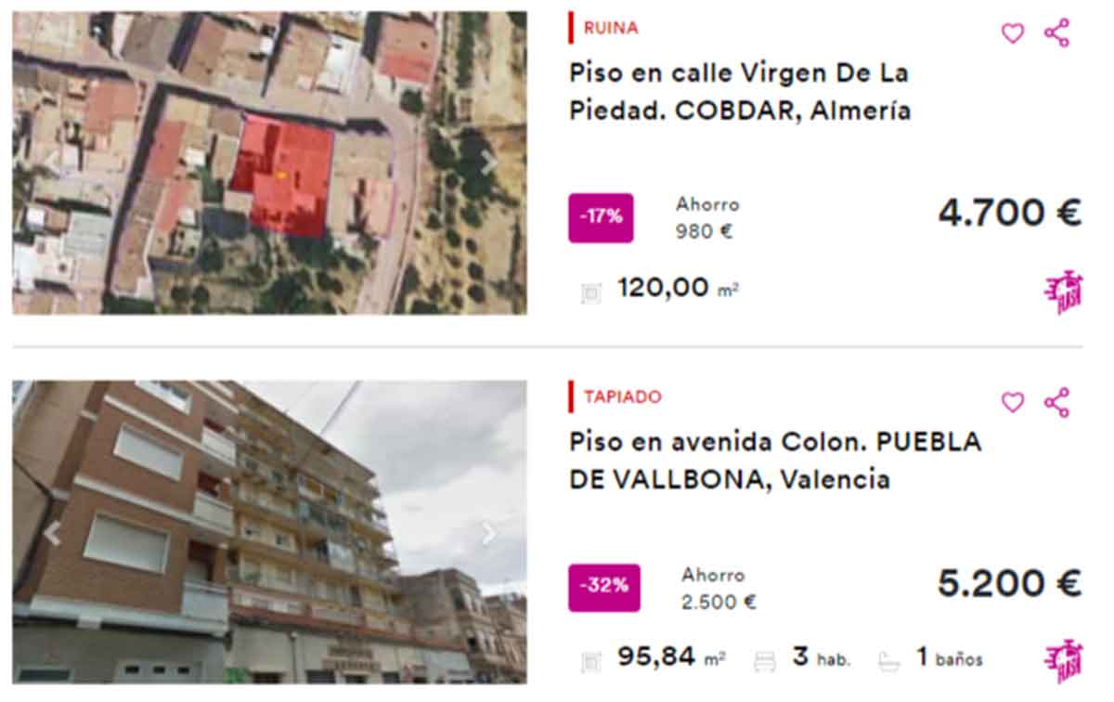Click the 4.700 € price
The image size is (1114, 702).
pos(1009,214)
